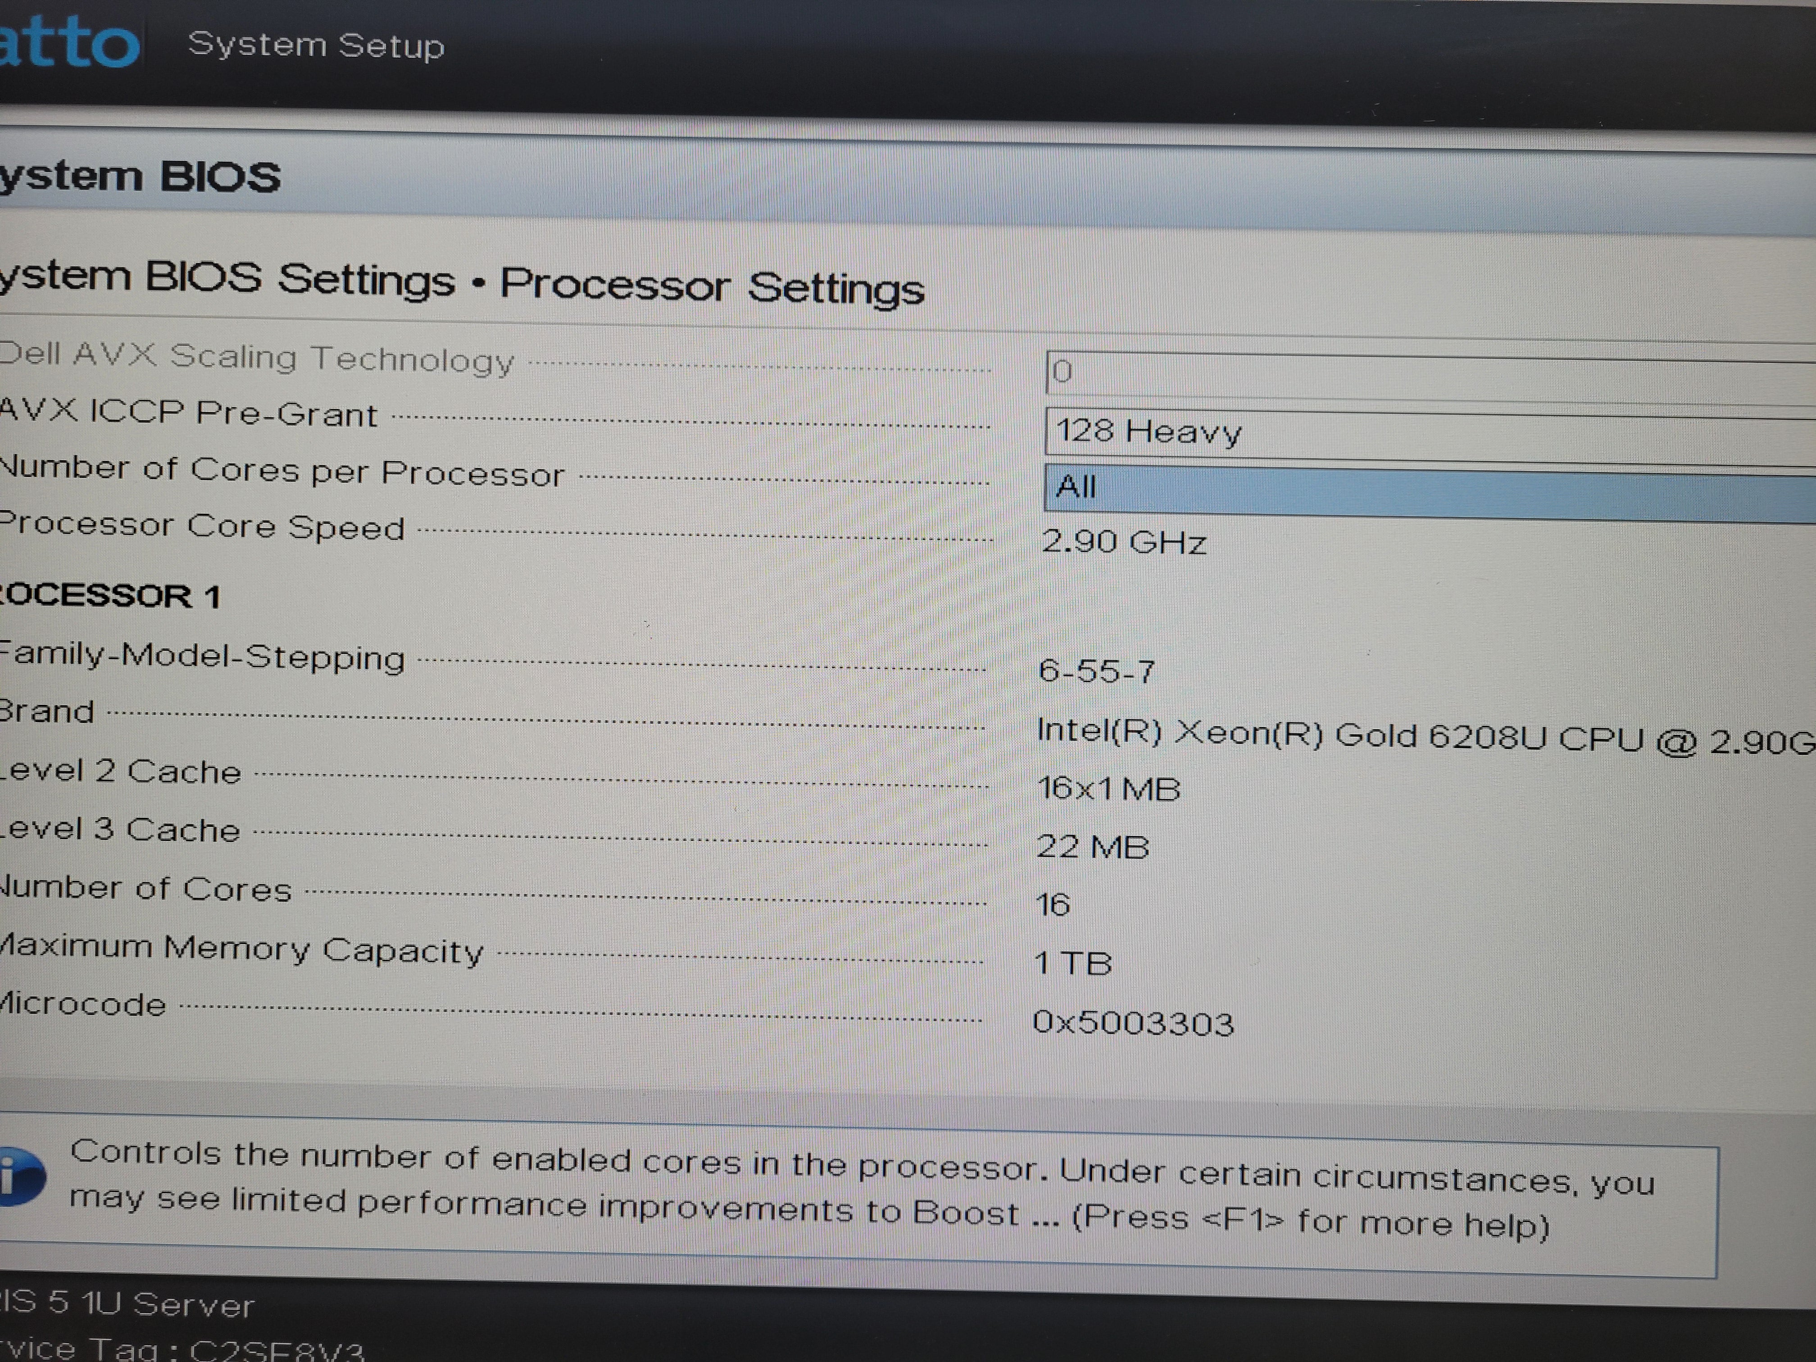Click the Level 3 Cache label
The height and width of the screenshot is (1362, 1816).
[x=121, y=829]
